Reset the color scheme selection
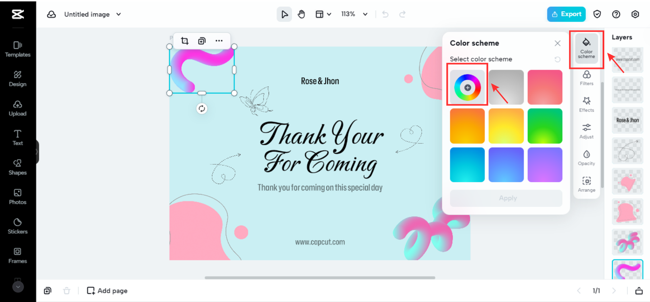The width and height of the screenshot is (650, 302). pyautogui.click(x=558, y=59)
